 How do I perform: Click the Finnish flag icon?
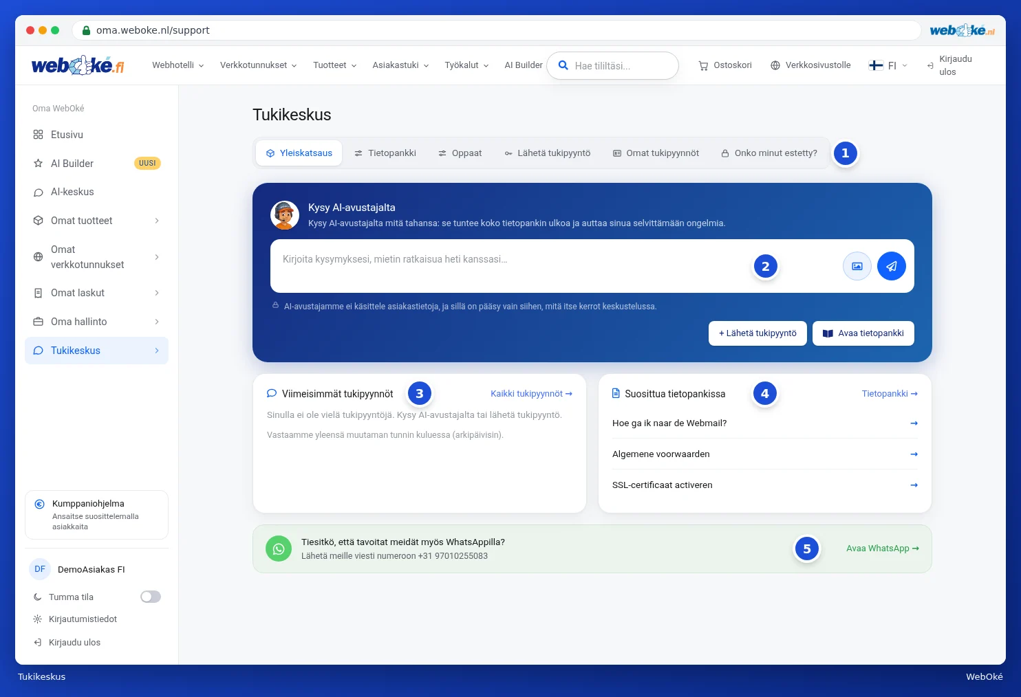pos(876,65)
